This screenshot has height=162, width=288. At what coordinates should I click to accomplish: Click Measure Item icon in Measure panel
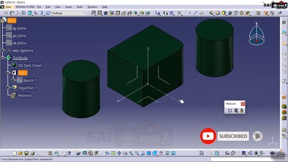pyautogui.click(x=236, y=111)
